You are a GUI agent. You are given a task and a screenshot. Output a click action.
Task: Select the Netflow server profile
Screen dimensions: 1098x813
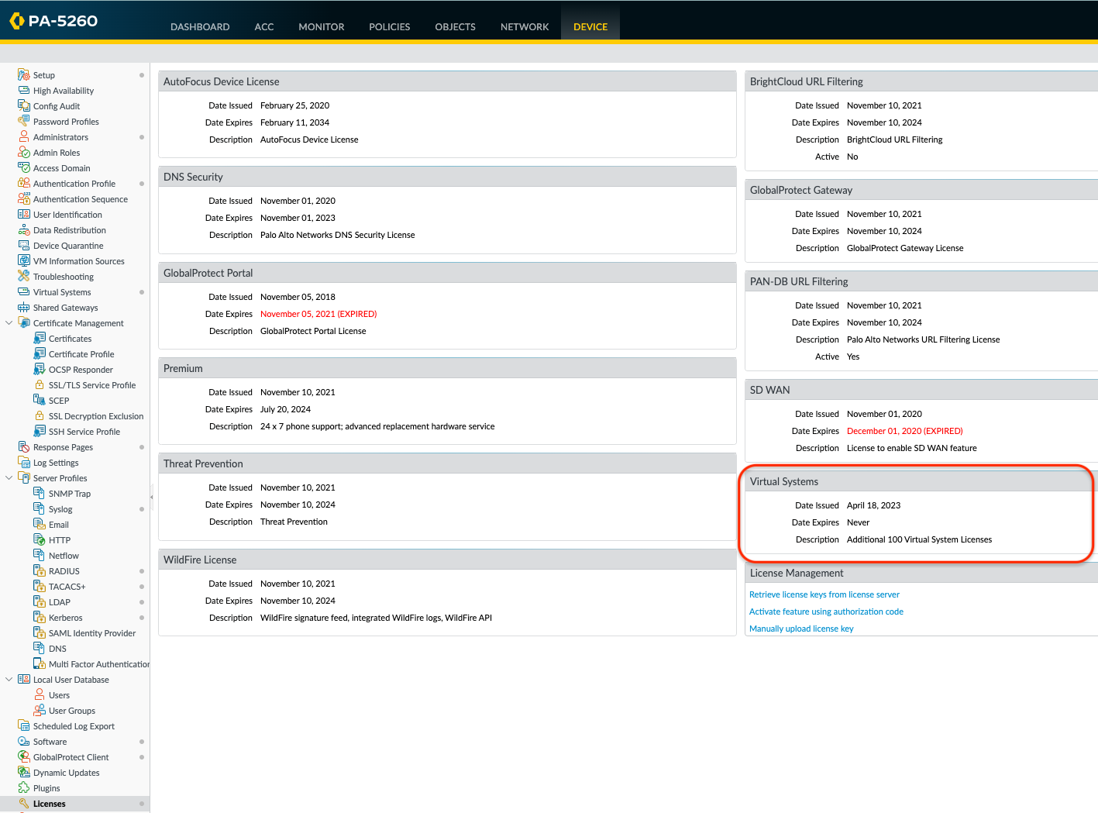click(64, 556)
